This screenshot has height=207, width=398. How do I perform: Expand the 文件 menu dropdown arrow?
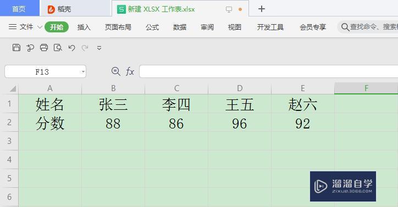pos(40,27)
